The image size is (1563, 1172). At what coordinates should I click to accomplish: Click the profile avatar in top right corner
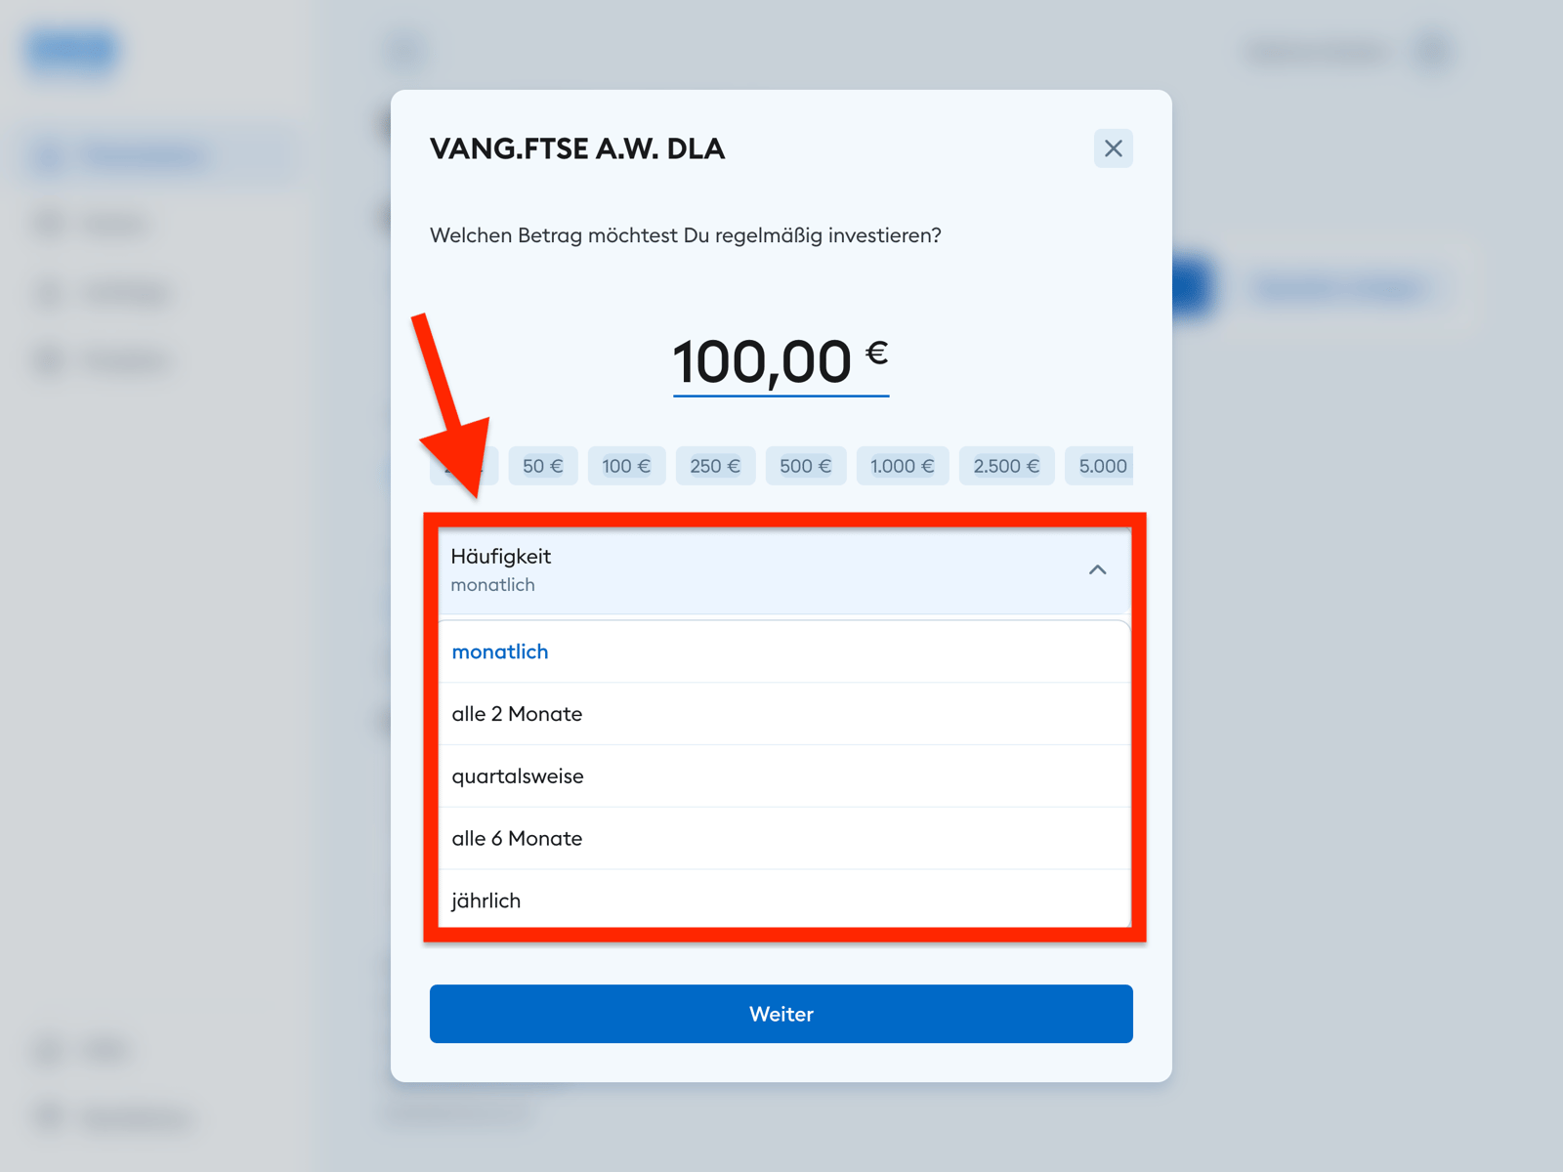pyautogui.click(x=1431, y=51)
